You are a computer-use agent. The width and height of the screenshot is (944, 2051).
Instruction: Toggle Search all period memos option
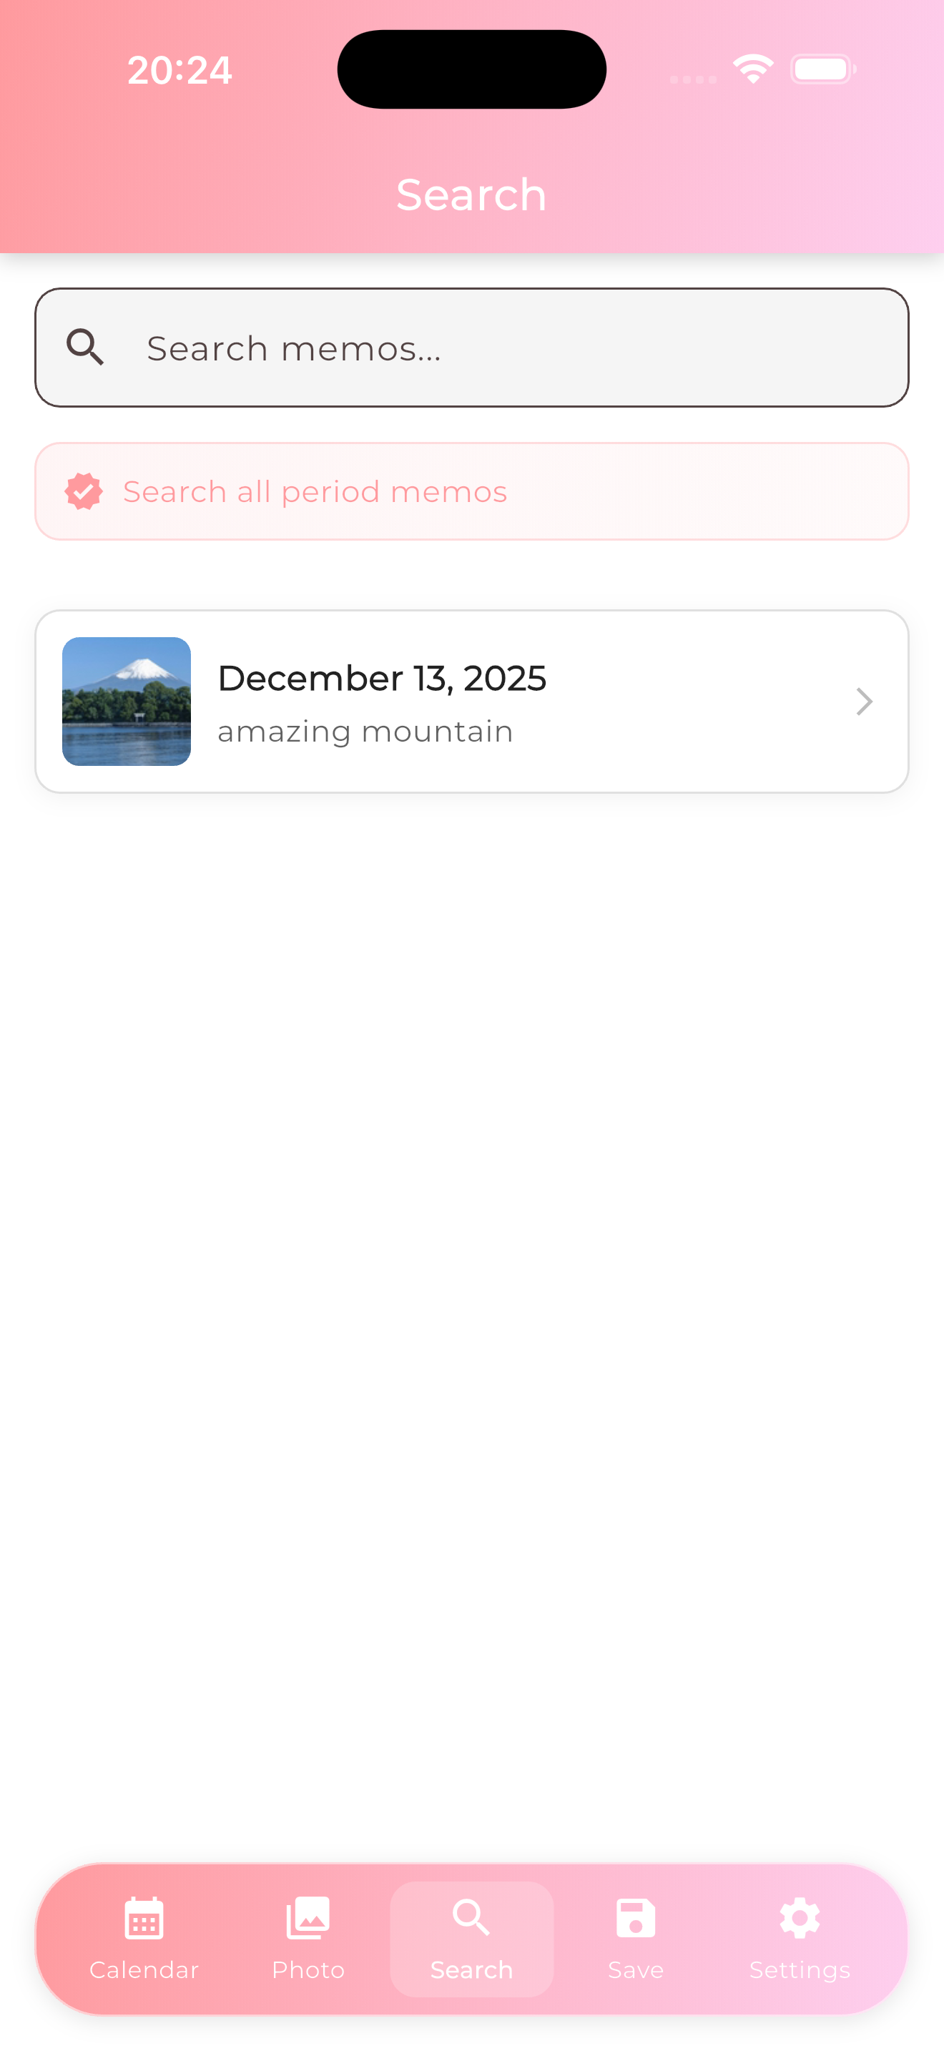pyautogui.click(x=315, y=492)
